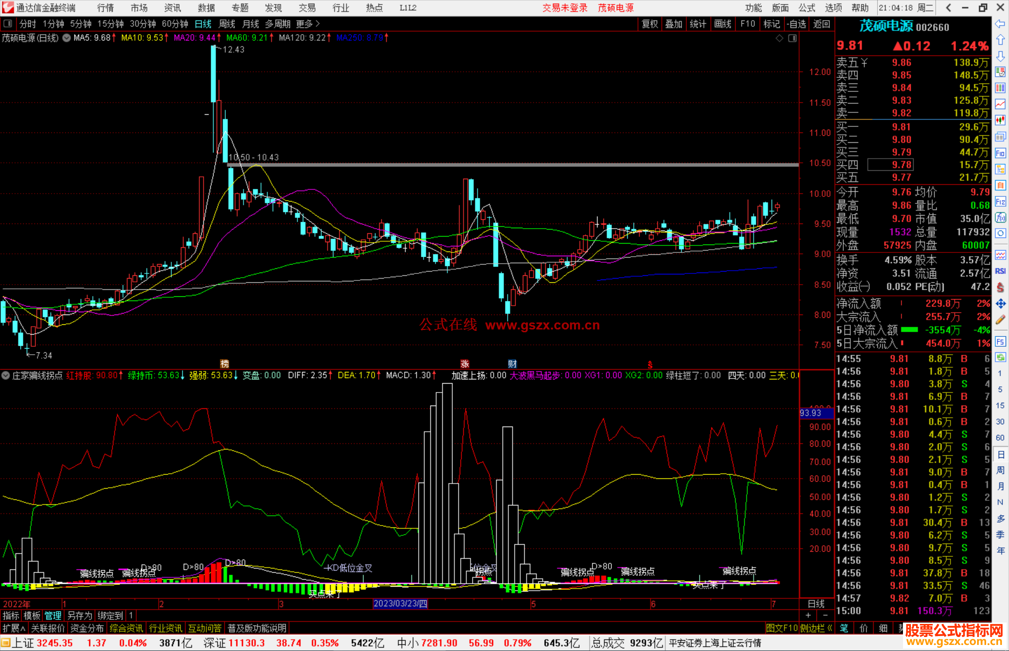Click the 复权 button

(650, 24)
